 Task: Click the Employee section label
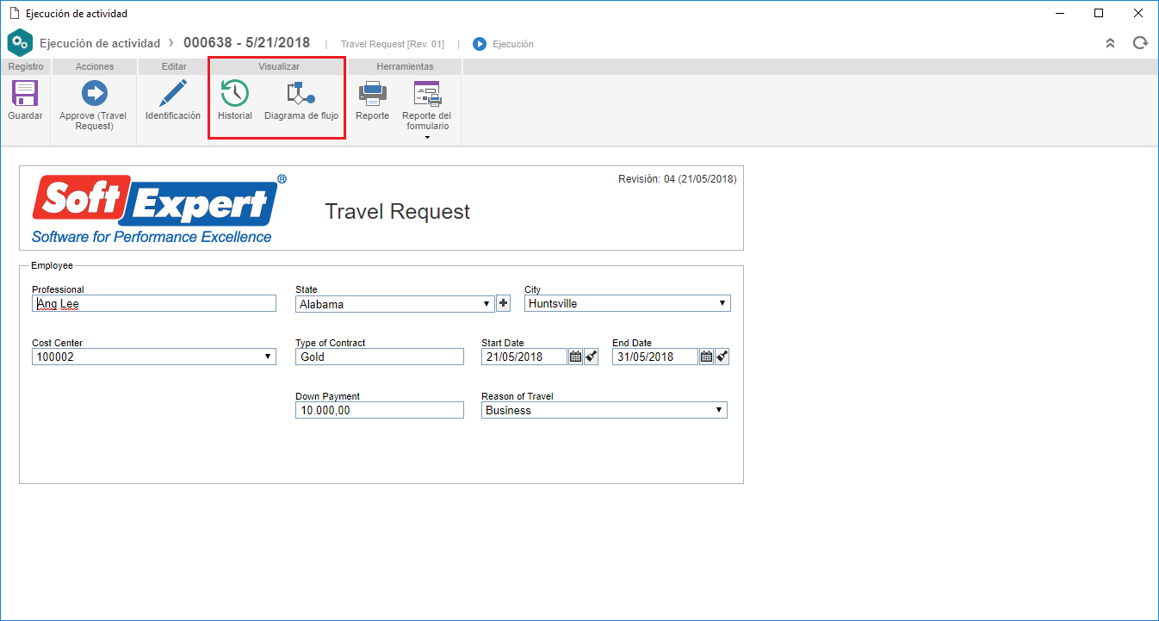tap(53, 266)
